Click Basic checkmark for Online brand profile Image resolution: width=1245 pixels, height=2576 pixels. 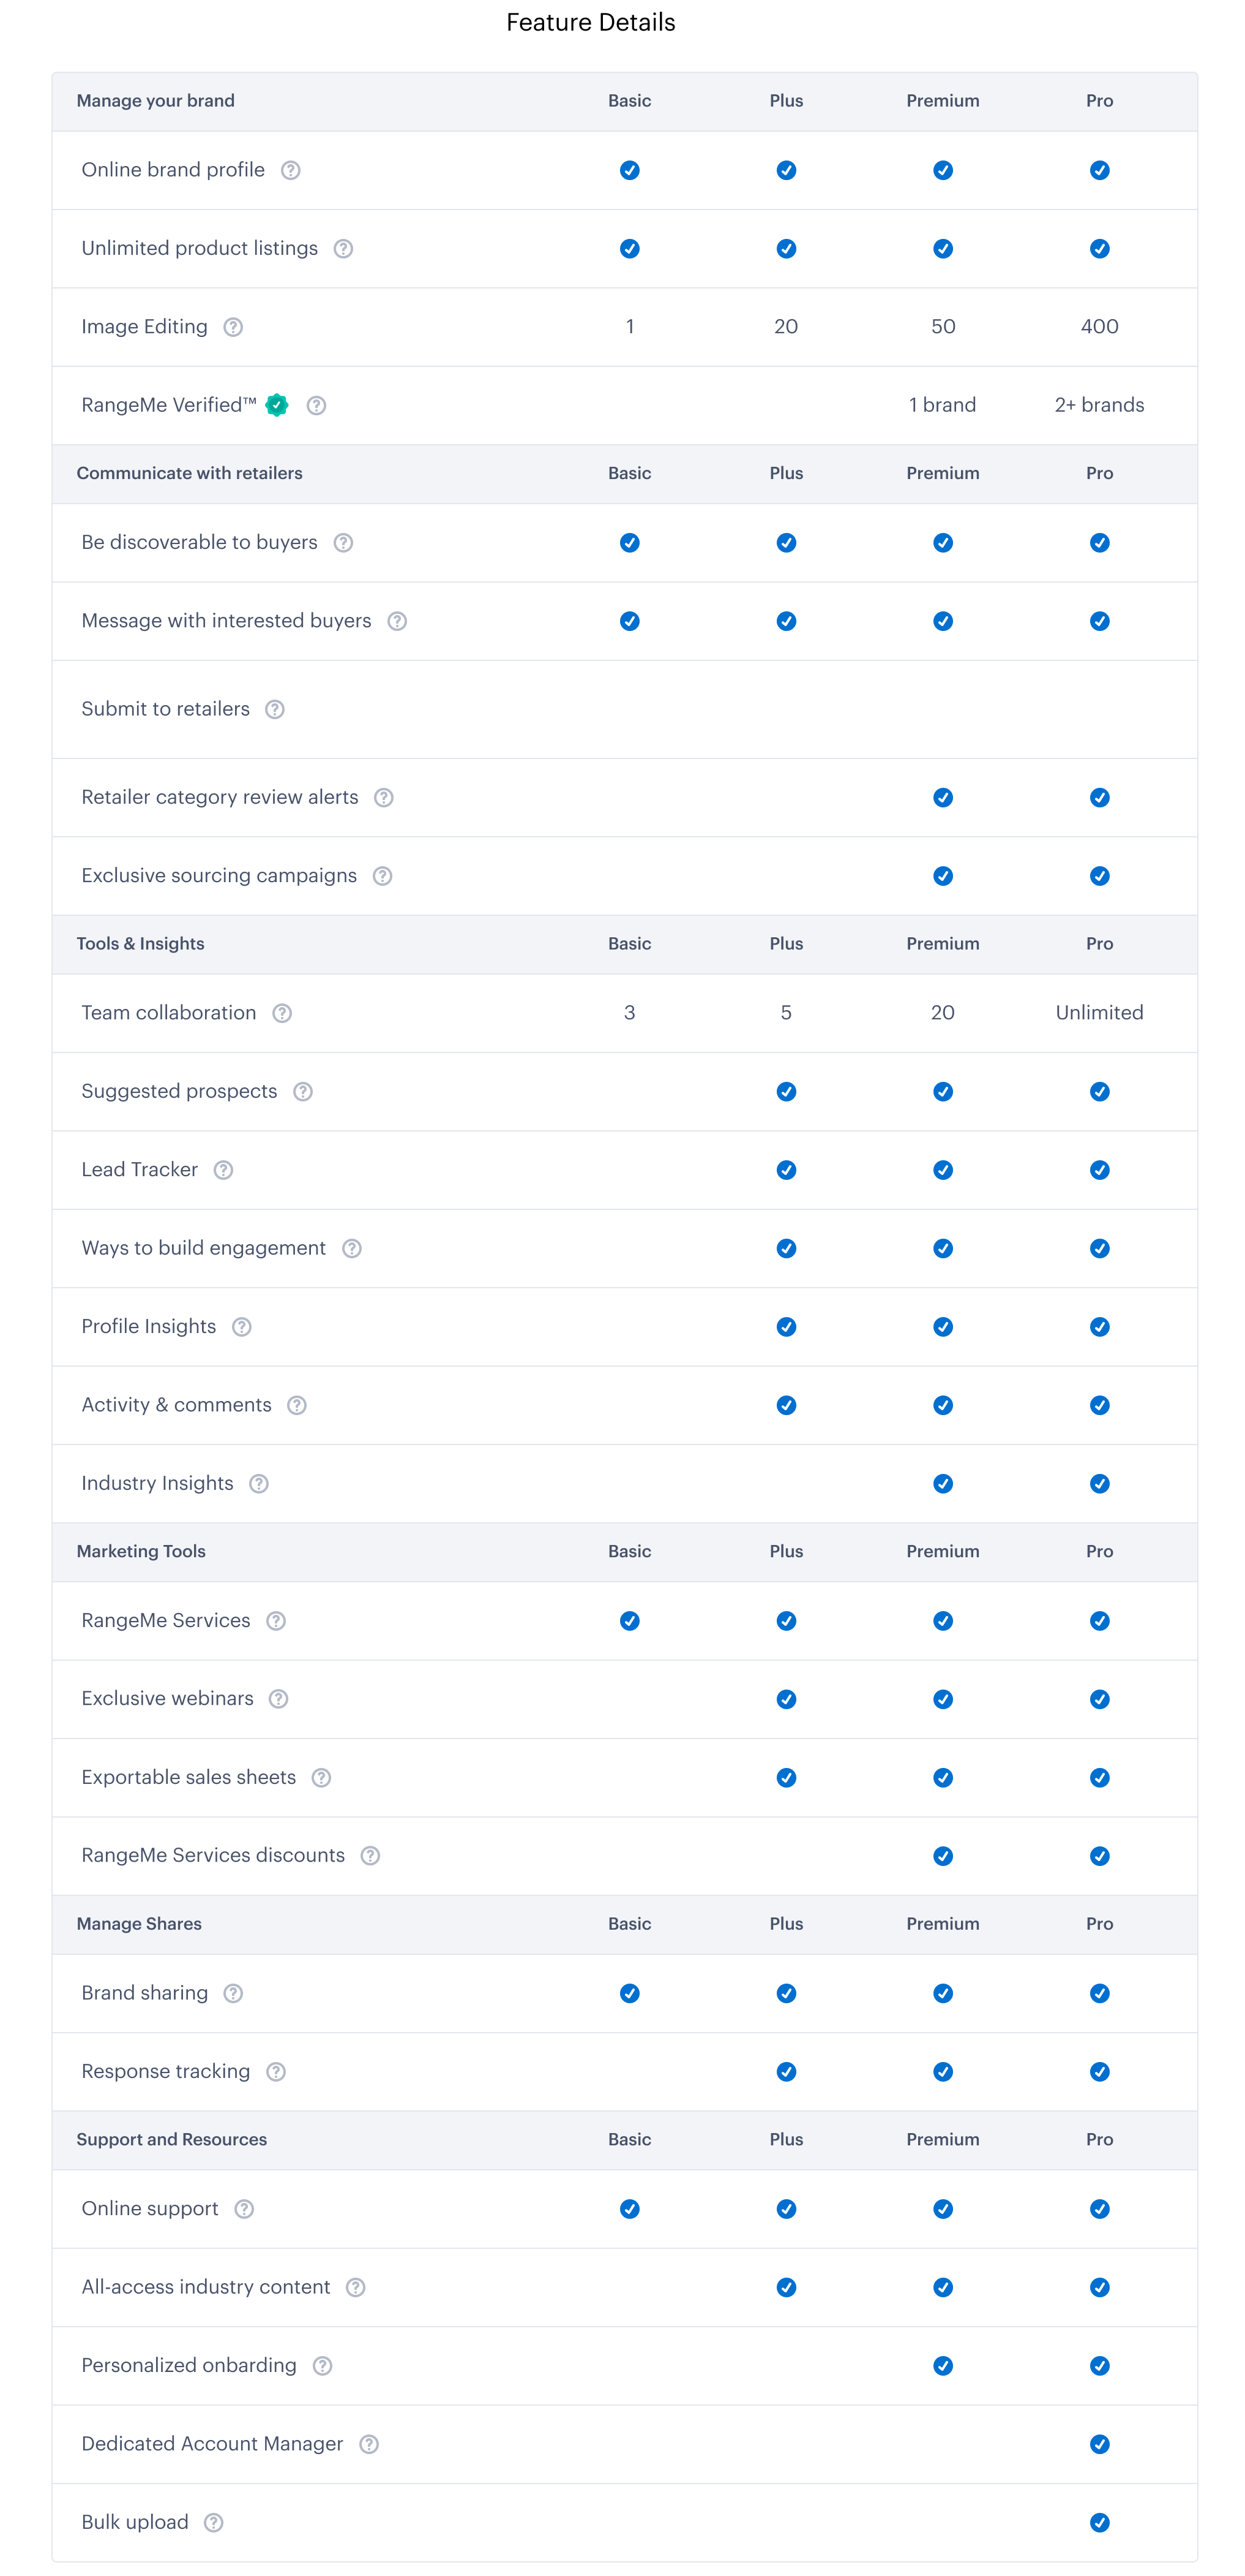(629, 170)
